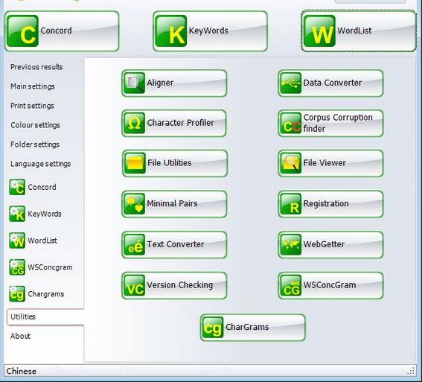Open the About section
Image resolution: width=422 pixels, height=382 pixels.
click(x=20, y=336)
